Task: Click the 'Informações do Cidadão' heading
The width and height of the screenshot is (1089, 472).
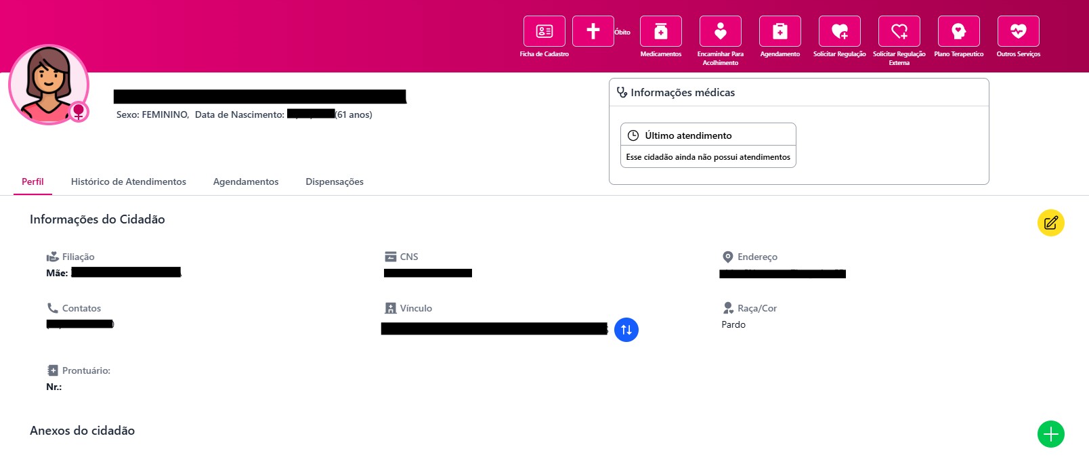Action: coord(98,219)
